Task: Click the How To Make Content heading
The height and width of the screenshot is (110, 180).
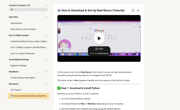Action: [19, 35]
